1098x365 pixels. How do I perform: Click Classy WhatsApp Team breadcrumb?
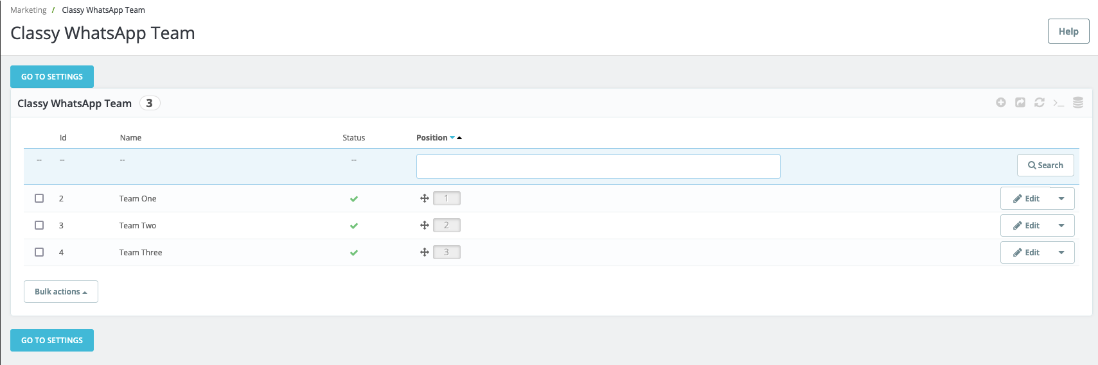click(x=103, y=10)
